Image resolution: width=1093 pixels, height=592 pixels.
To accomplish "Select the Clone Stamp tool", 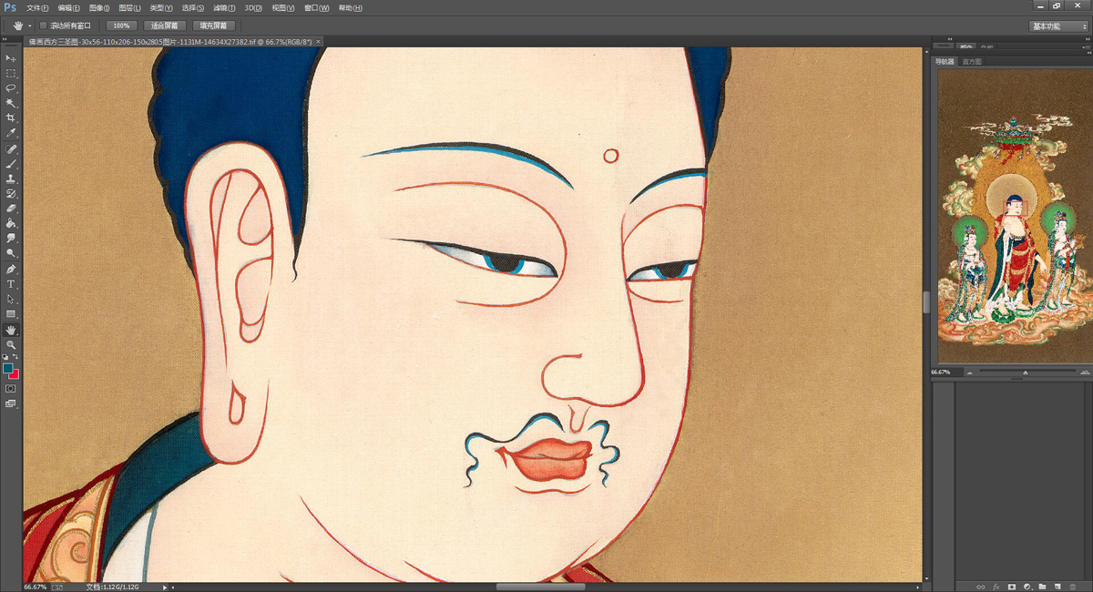I will tap(11, 179).
